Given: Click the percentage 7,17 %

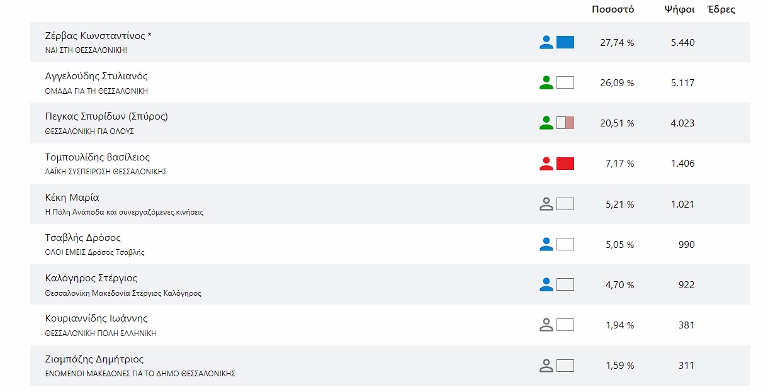Looking at the screenshot, I should point(619,164).
